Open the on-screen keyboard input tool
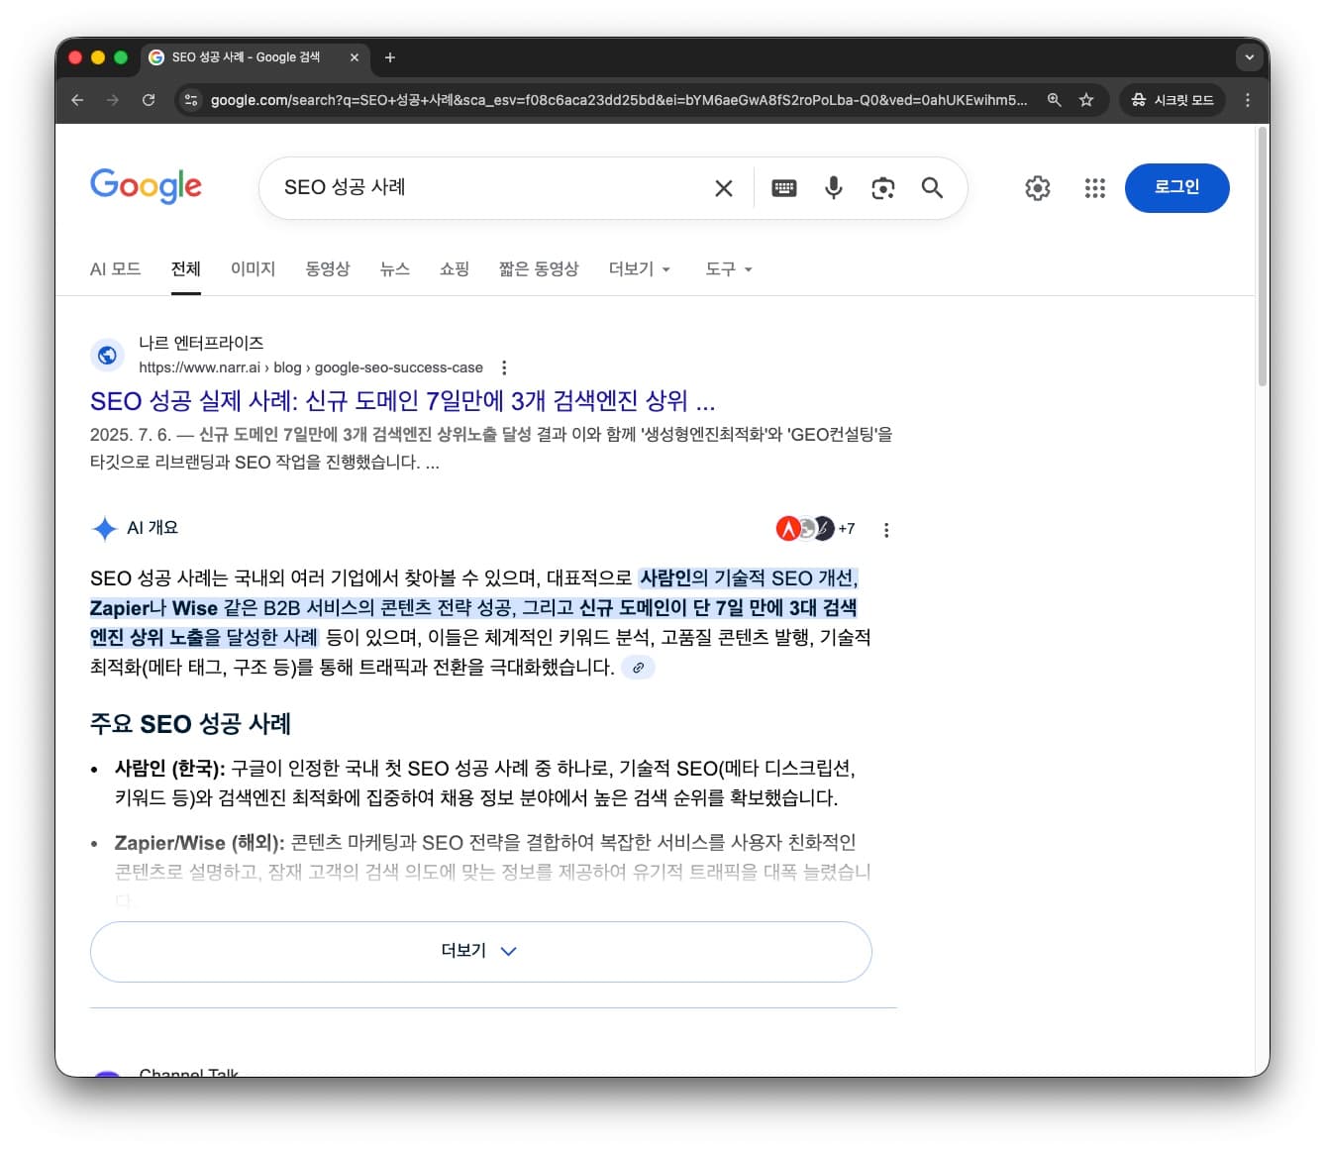Screen dimensions: 1325x1150 (x=784, y=188)
